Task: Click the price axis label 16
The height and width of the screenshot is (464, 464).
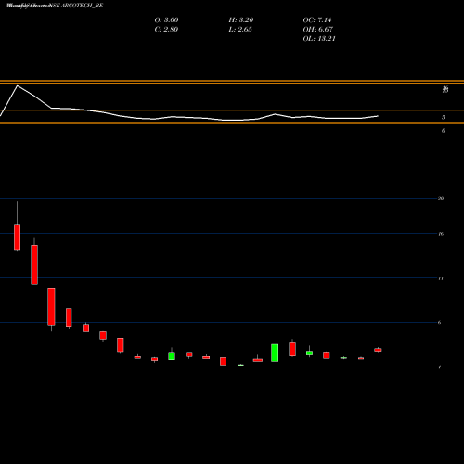Action: (x=441, y=234)
